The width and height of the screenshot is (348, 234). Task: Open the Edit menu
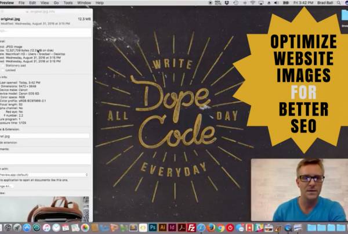pyautogui.click(x=32, y=3)
